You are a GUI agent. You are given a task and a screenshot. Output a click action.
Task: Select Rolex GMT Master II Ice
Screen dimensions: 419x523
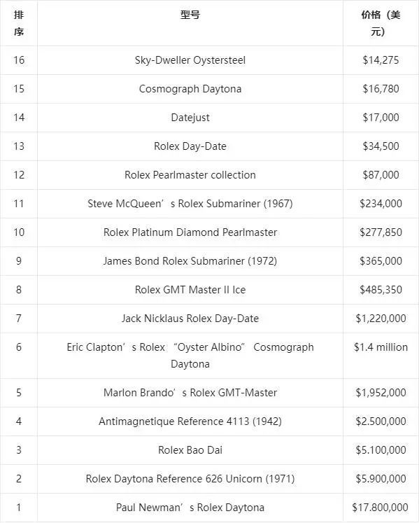190,290
